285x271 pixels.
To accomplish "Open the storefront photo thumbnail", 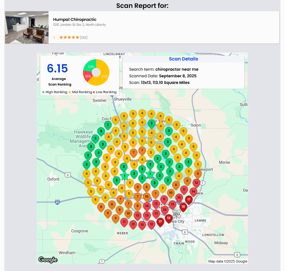I will click(26, 27).
